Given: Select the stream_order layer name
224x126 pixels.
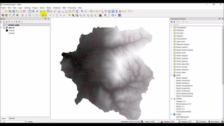Looking at the screenshot, I should [14, 25].
